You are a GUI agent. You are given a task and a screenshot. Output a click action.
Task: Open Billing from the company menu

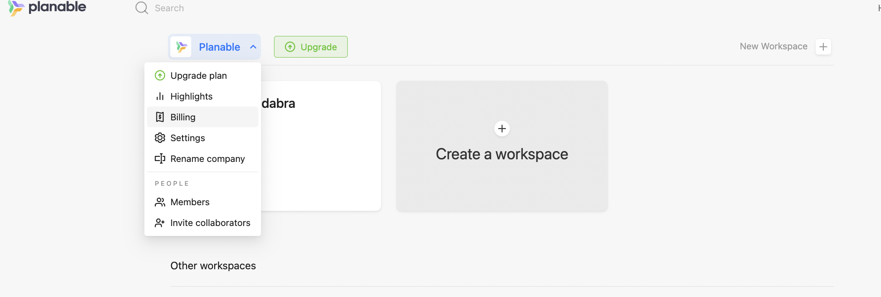pos(183,117)
